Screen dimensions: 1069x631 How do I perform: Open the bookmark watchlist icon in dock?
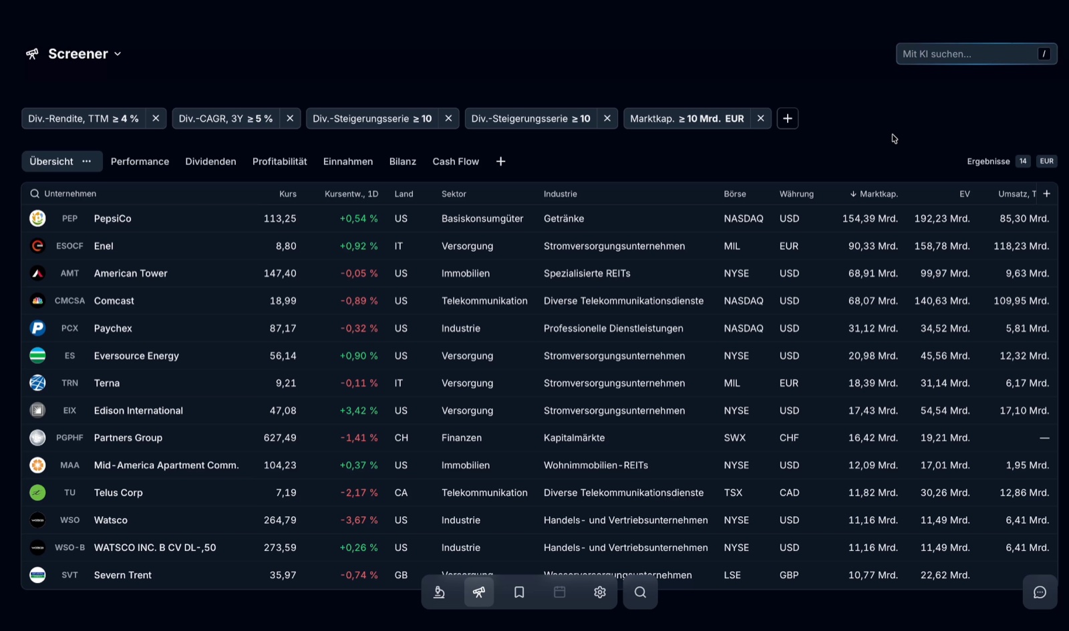(x=519, y=592)
